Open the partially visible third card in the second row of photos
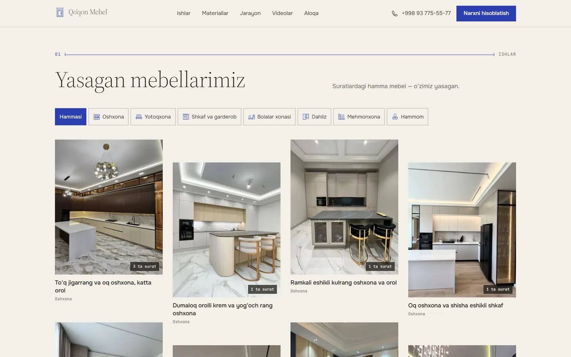The image size is (571, 357). [344, 340]
